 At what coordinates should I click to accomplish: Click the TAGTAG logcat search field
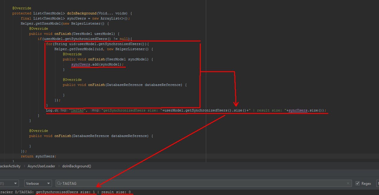pos(204,183)
